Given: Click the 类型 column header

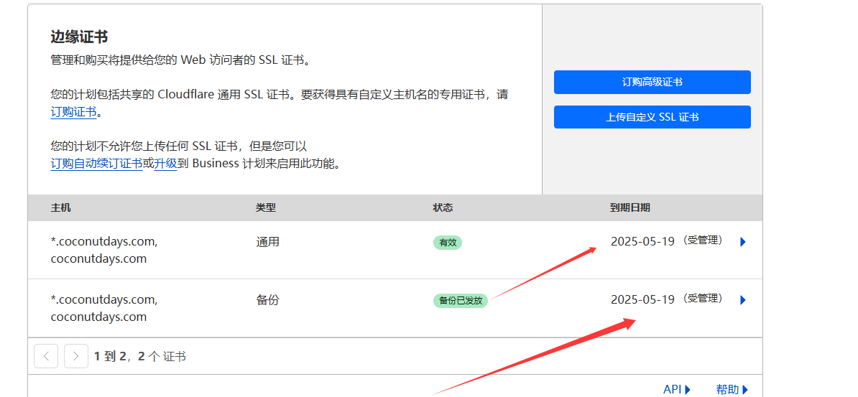Looking at the screenshot, I should pos(265,207).
